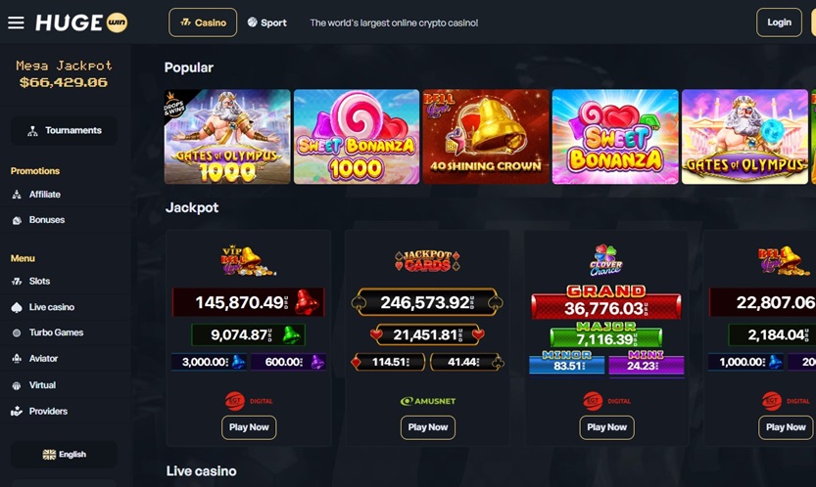The height and width of the screenshot is (487, 816).
Task: Select Slots in the Menu section
Action: pyautogui.click(x=39, y=282)
